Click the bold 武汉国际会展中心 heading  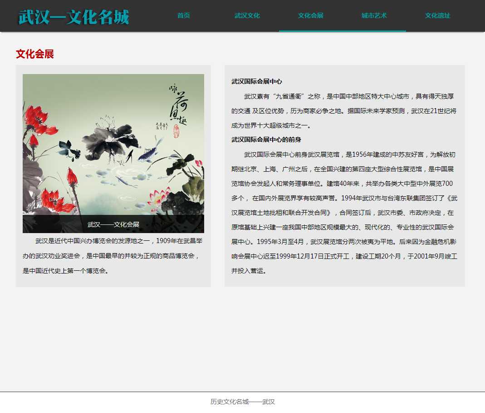click(257, 82)
